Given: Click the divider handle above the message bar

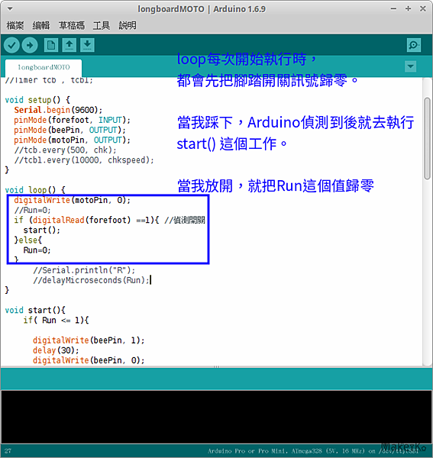Looking at the screenshot, I should pyautogui.click(x=216, y=366).
